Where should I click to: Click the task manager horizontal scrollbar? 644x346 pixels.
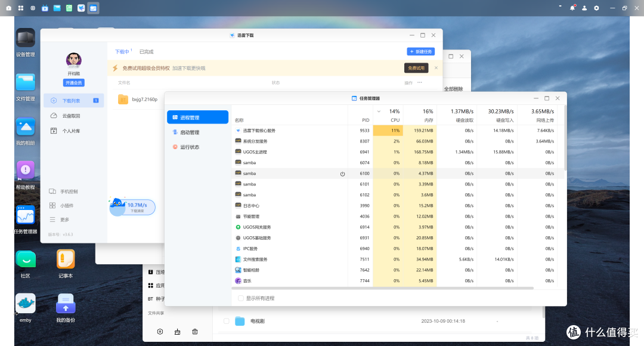(x=382, y=288)
